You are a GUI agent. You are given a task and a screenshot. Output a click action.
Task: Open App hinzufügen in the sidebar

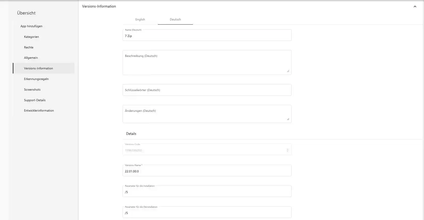tap(31, 26)
